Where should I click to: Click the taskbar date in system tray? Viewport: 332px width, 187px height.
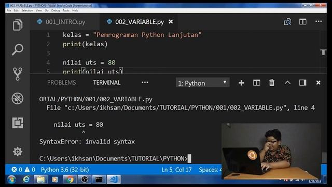(315, 181)
